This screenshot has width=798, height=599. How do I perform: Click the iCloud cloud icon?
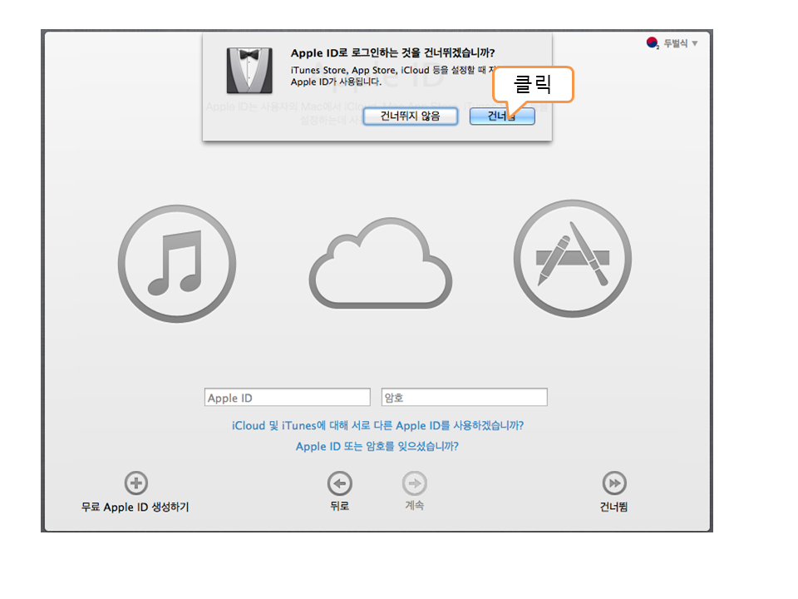click(381, 263)
